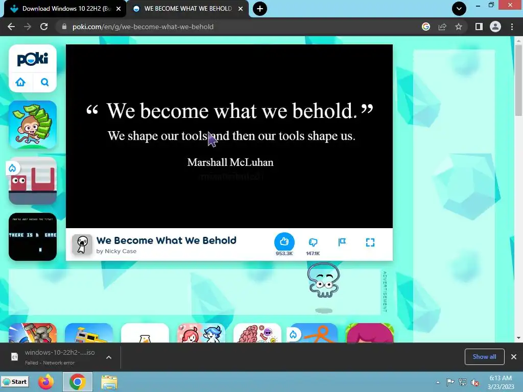This screenshot has height=392, width=523.
Task: Open the Chrome profile avatar
Action: [495, 27]
